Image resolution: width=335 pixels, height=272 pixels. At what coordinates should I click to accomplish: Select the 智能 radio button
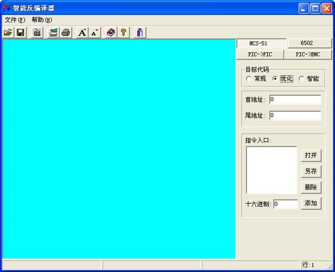pyautogui.click(x=301, y=79)
